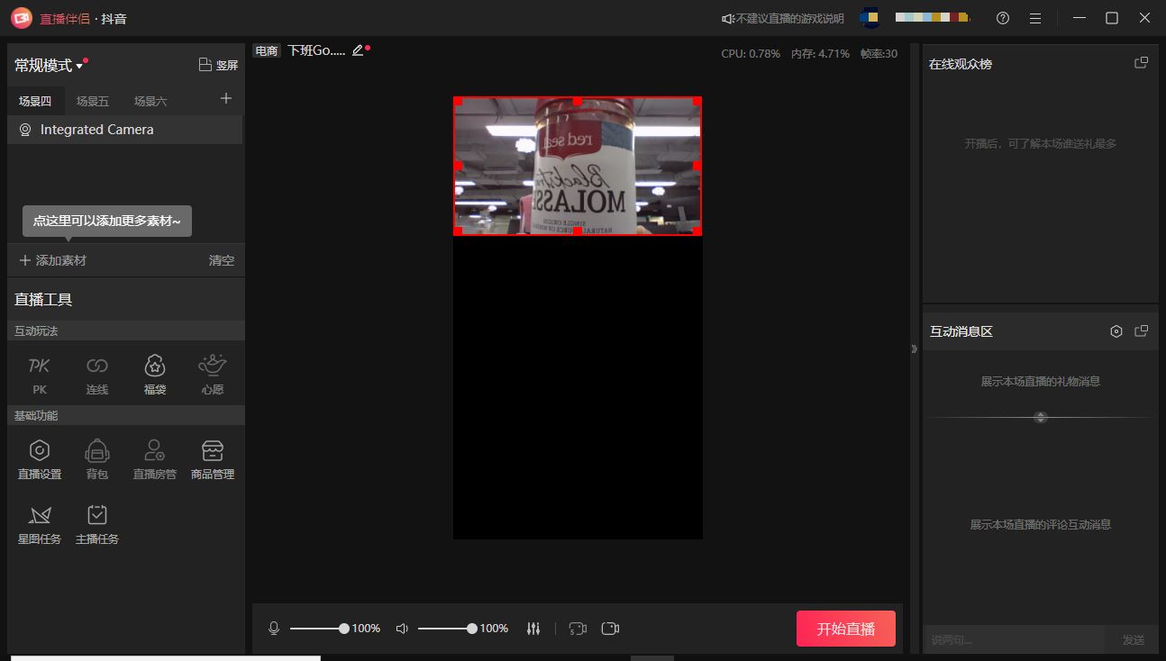
Task: Open the 背包 backpack
Action: [x=97, y=459]
